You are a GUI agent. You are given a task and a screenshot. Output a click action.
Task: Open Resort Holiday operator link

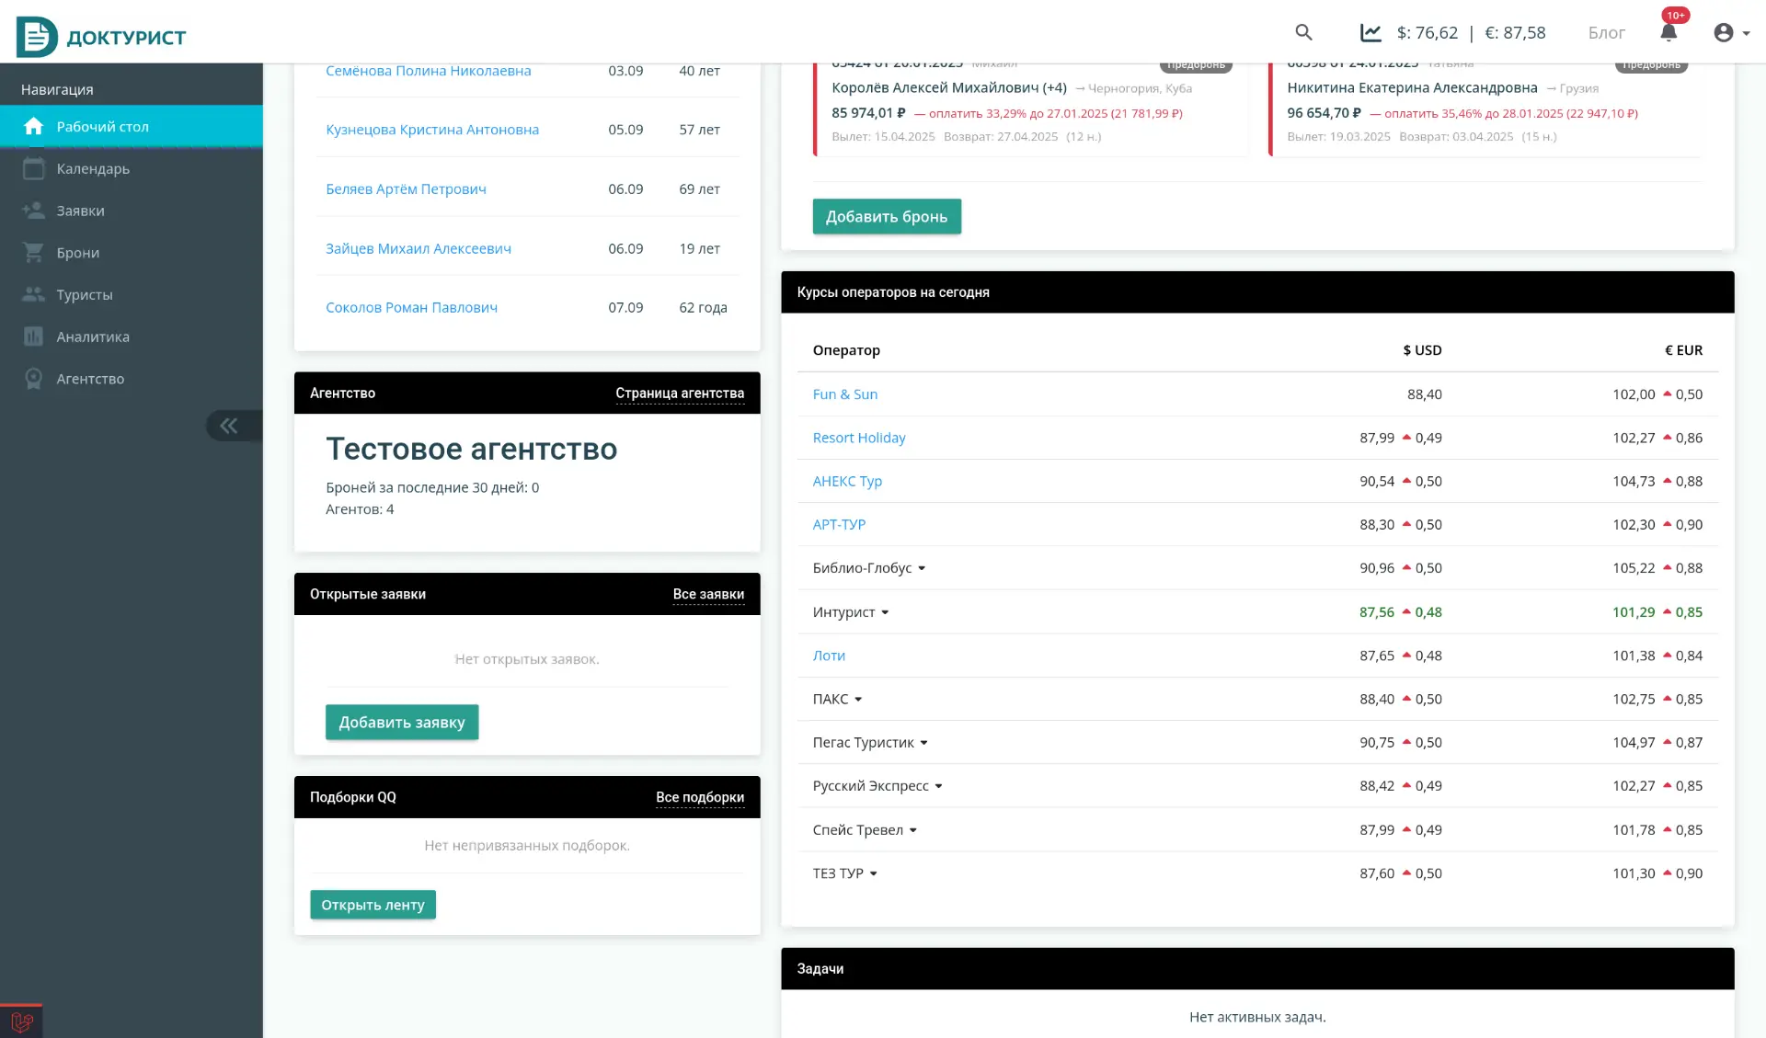(x=859, y=438)
